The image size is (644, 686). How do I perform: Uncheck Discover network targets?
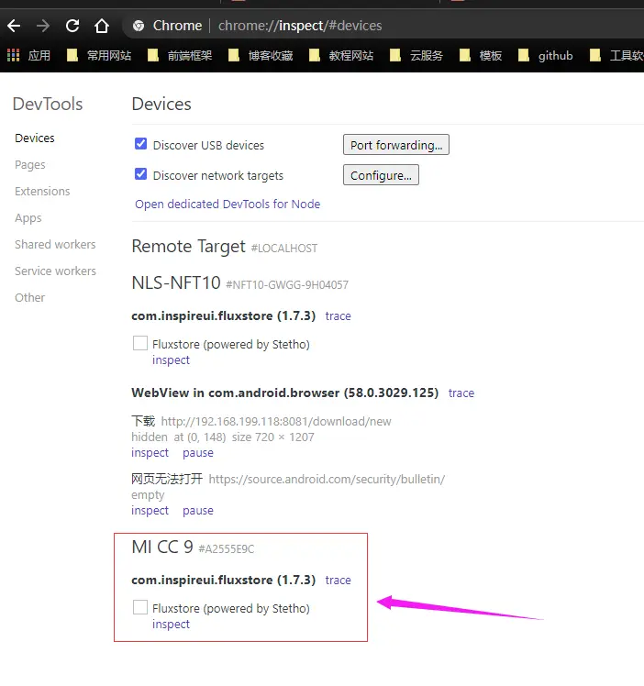(x=141, y=174)
